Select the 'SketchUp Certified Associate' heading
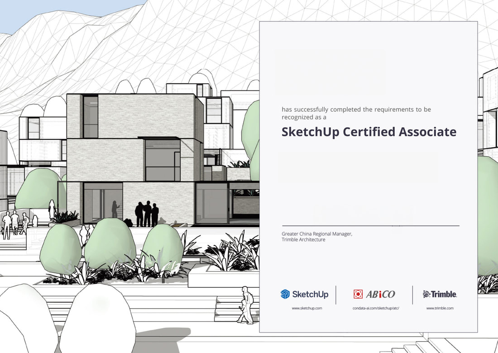 (x=369, y=131)
